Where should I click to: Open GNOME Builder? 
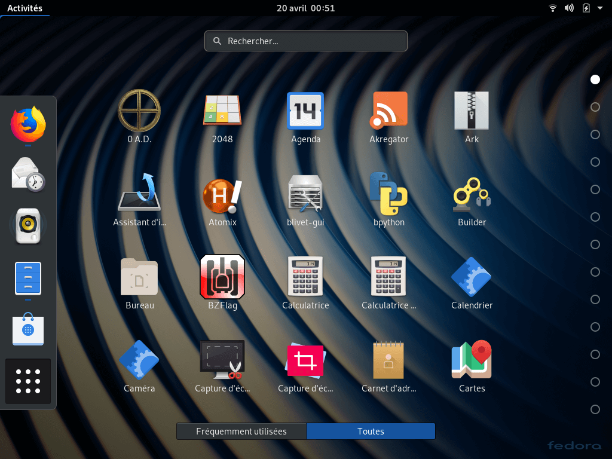[472, 194]
